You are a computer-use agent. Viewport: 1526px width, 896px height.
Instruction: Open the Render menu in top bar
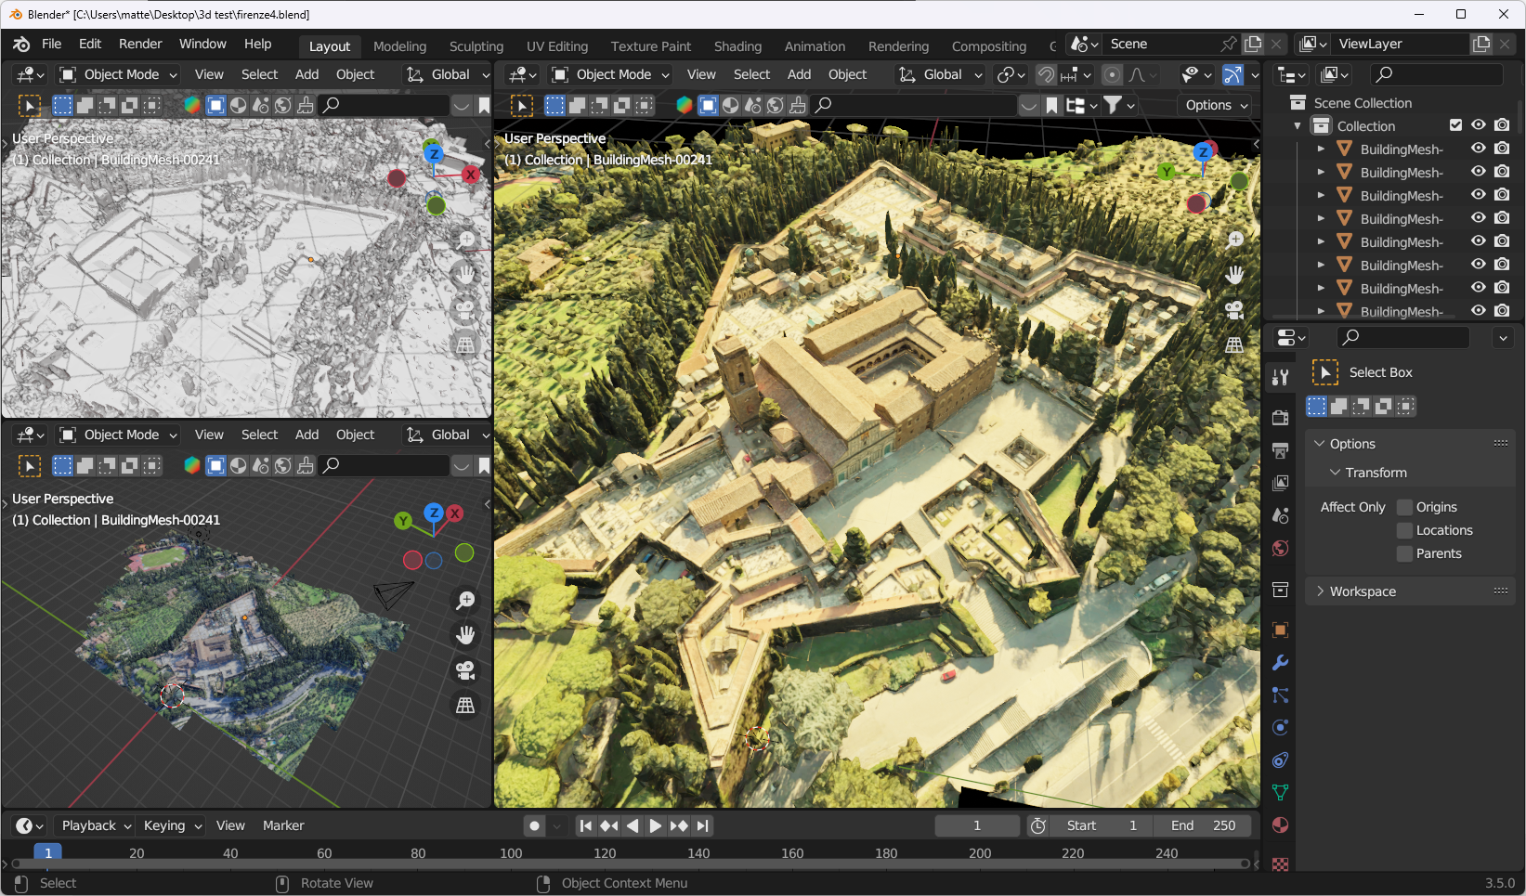click(x=140, y=44)
